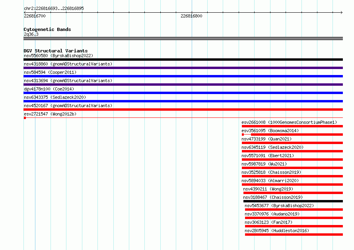Click the purple bar under nsv4313694
Screen dimensions: 354x250
pyautogui.click(x=183, y=85)
